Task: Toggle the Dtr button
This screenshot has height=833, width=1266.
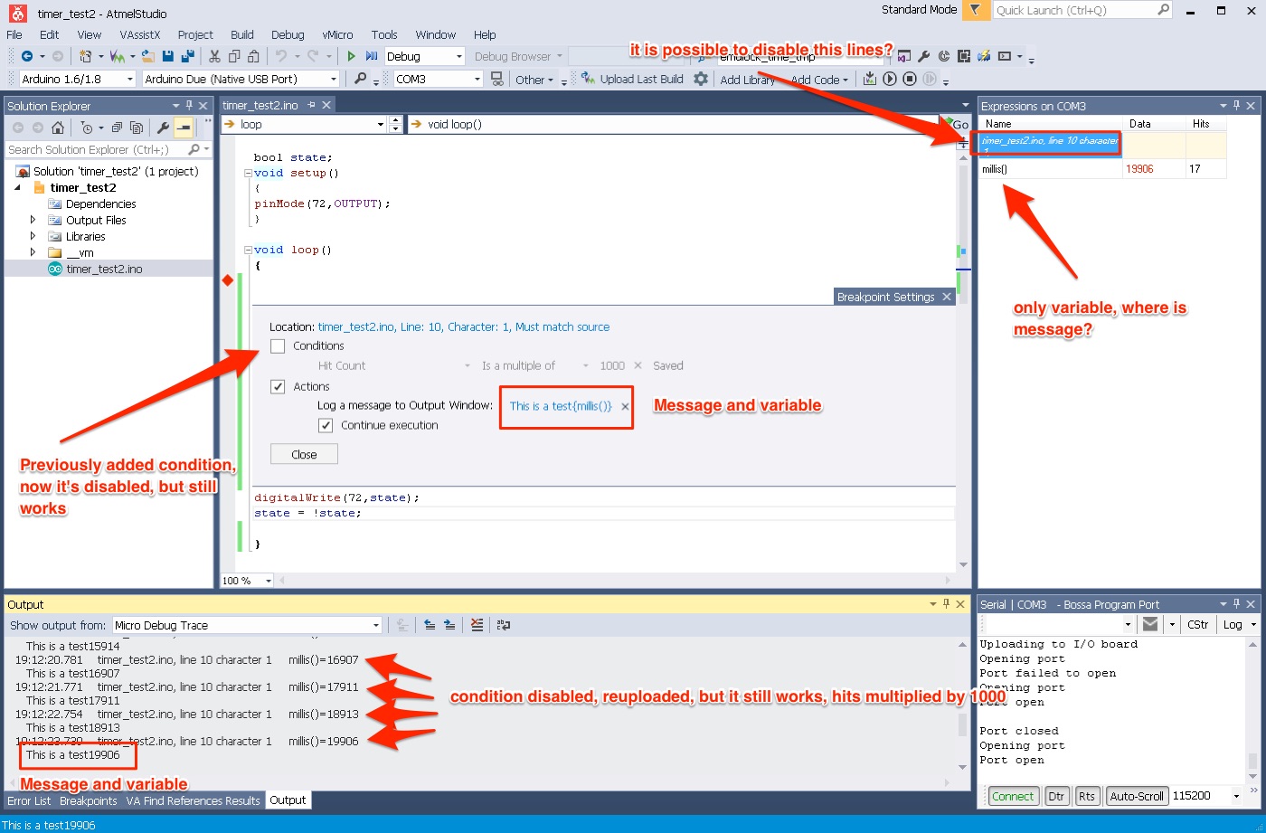Action: [1056, 796]
